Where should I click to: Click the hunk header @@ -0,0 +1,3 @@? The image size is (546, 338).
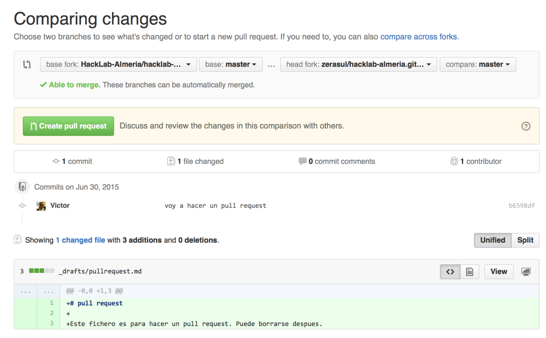point(94,291)
